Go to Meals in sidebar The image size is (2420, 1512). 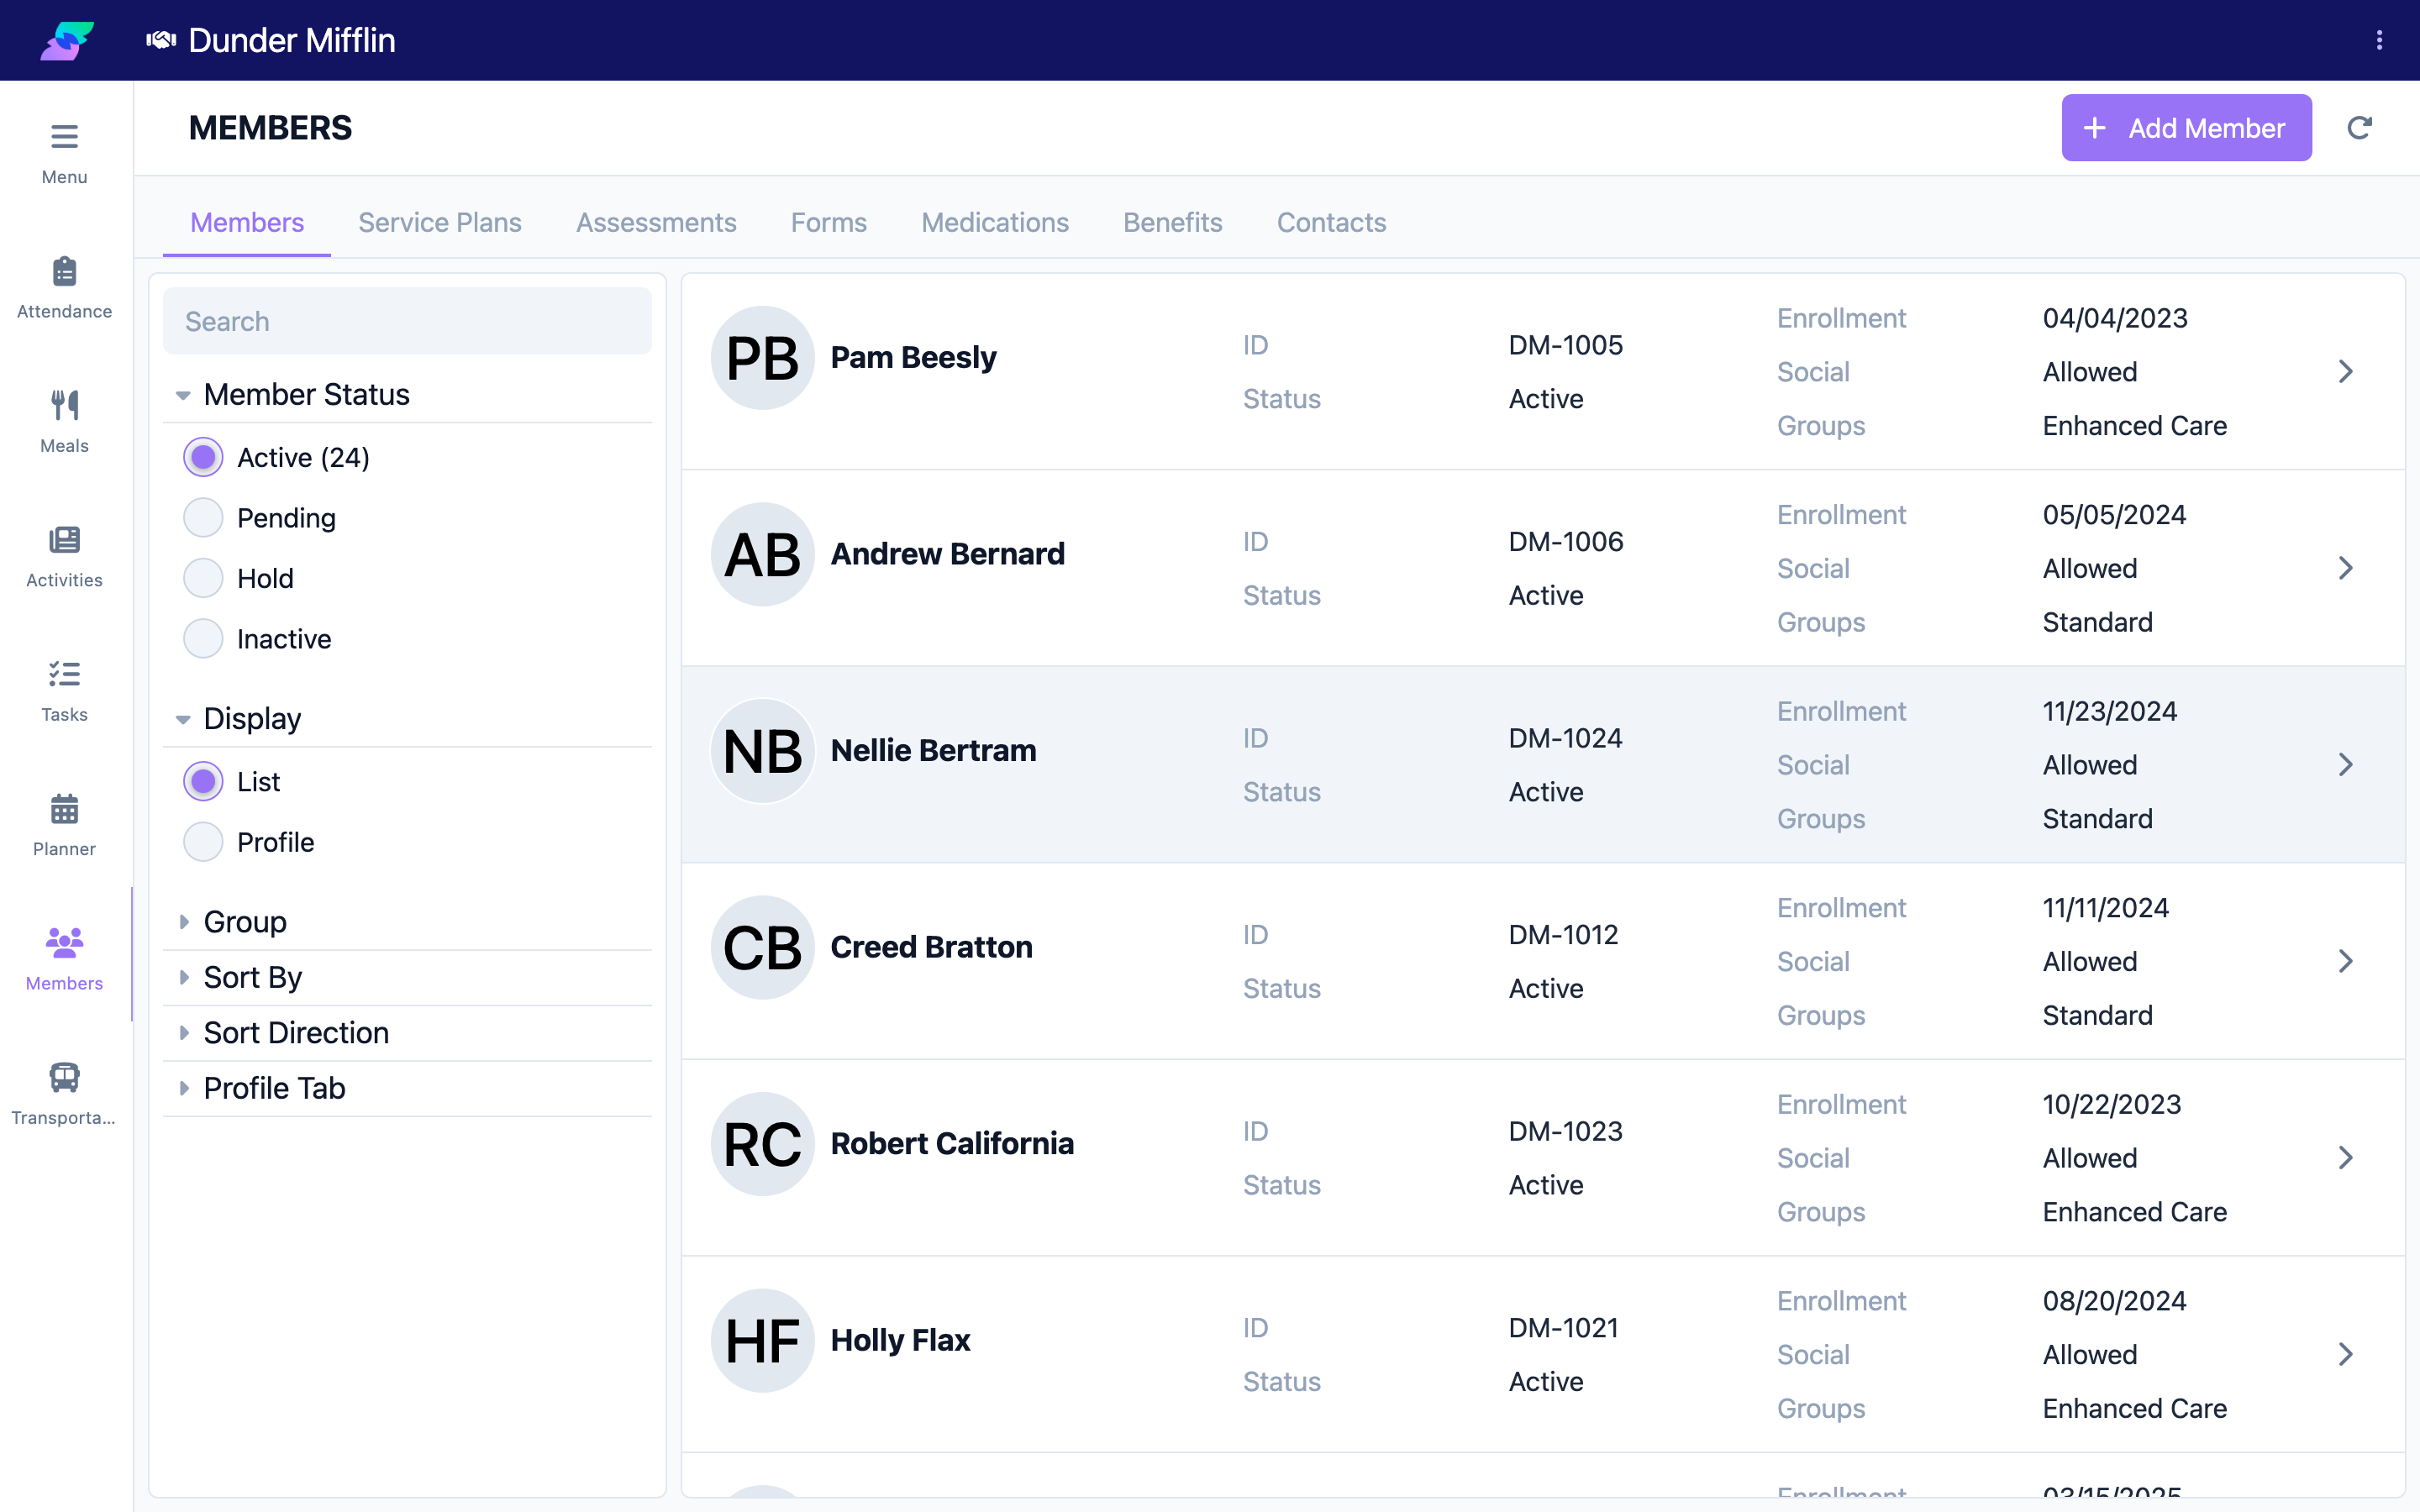64,405
